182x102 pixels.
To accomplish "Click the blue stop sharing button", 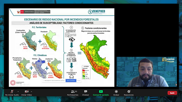I will [71, 80].
